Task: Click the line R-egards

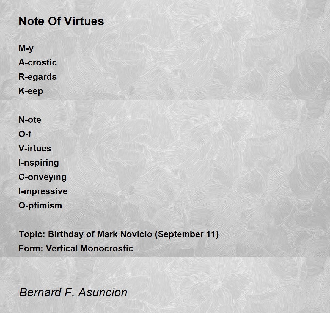Action: 37,77
